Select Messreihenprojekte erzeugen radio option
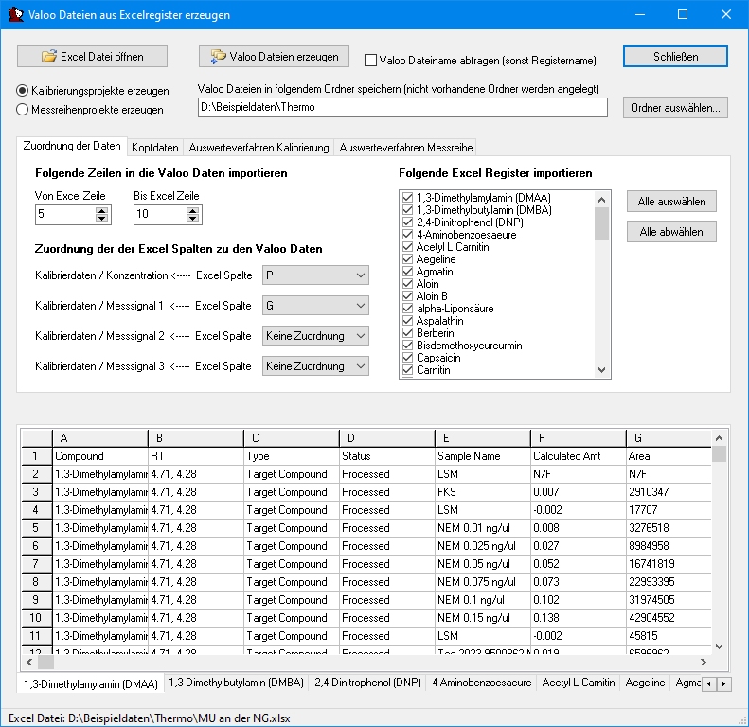Screen dimensions: 749x727 click(24, 109)
